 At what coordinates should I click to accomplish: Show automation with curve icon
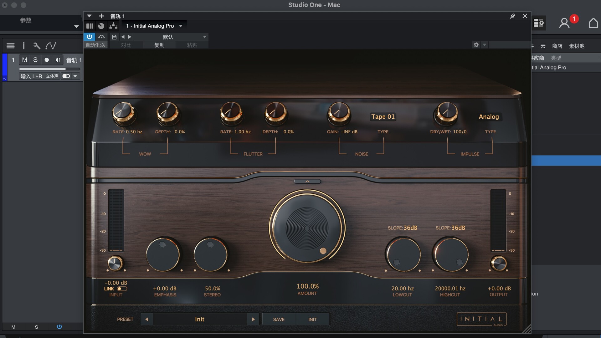click(51, 46)
